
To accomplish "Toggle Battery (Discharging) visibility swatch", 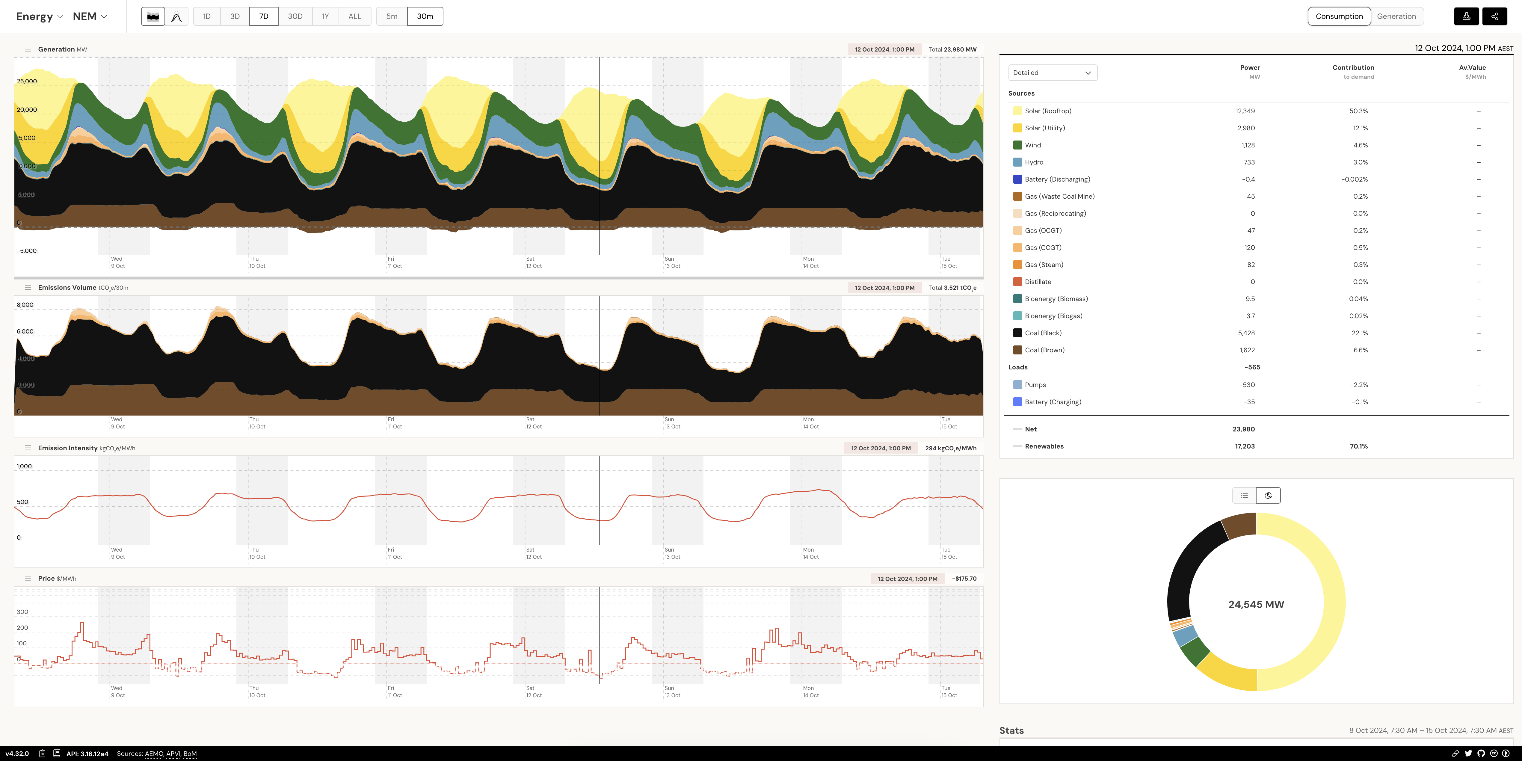I will [1017, 180].
